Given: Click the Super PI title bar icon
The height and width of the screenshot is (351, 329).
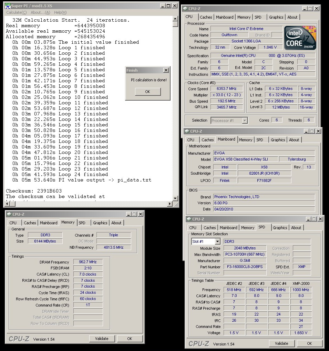Looking at the screenshot, I should pos(8,6).
